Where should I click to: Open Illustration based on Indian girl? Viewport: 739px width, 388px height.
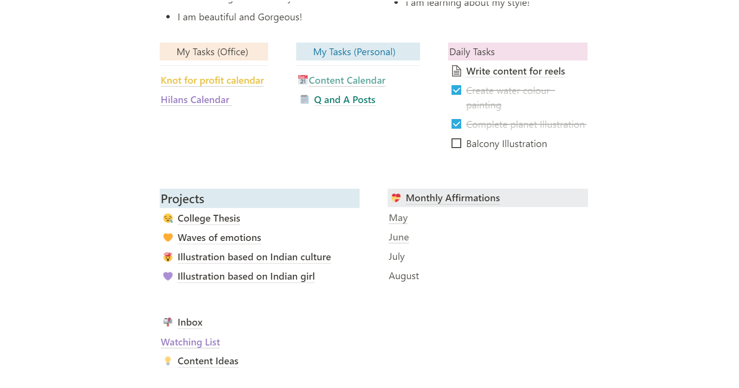point(246,276)
